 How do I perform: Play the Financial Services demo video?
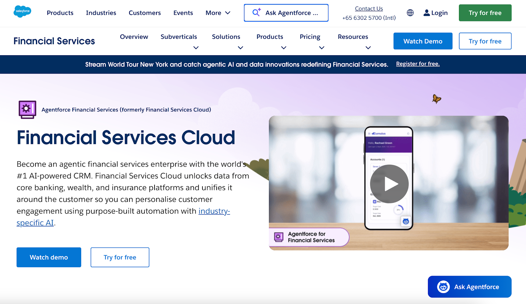point(389,183)
